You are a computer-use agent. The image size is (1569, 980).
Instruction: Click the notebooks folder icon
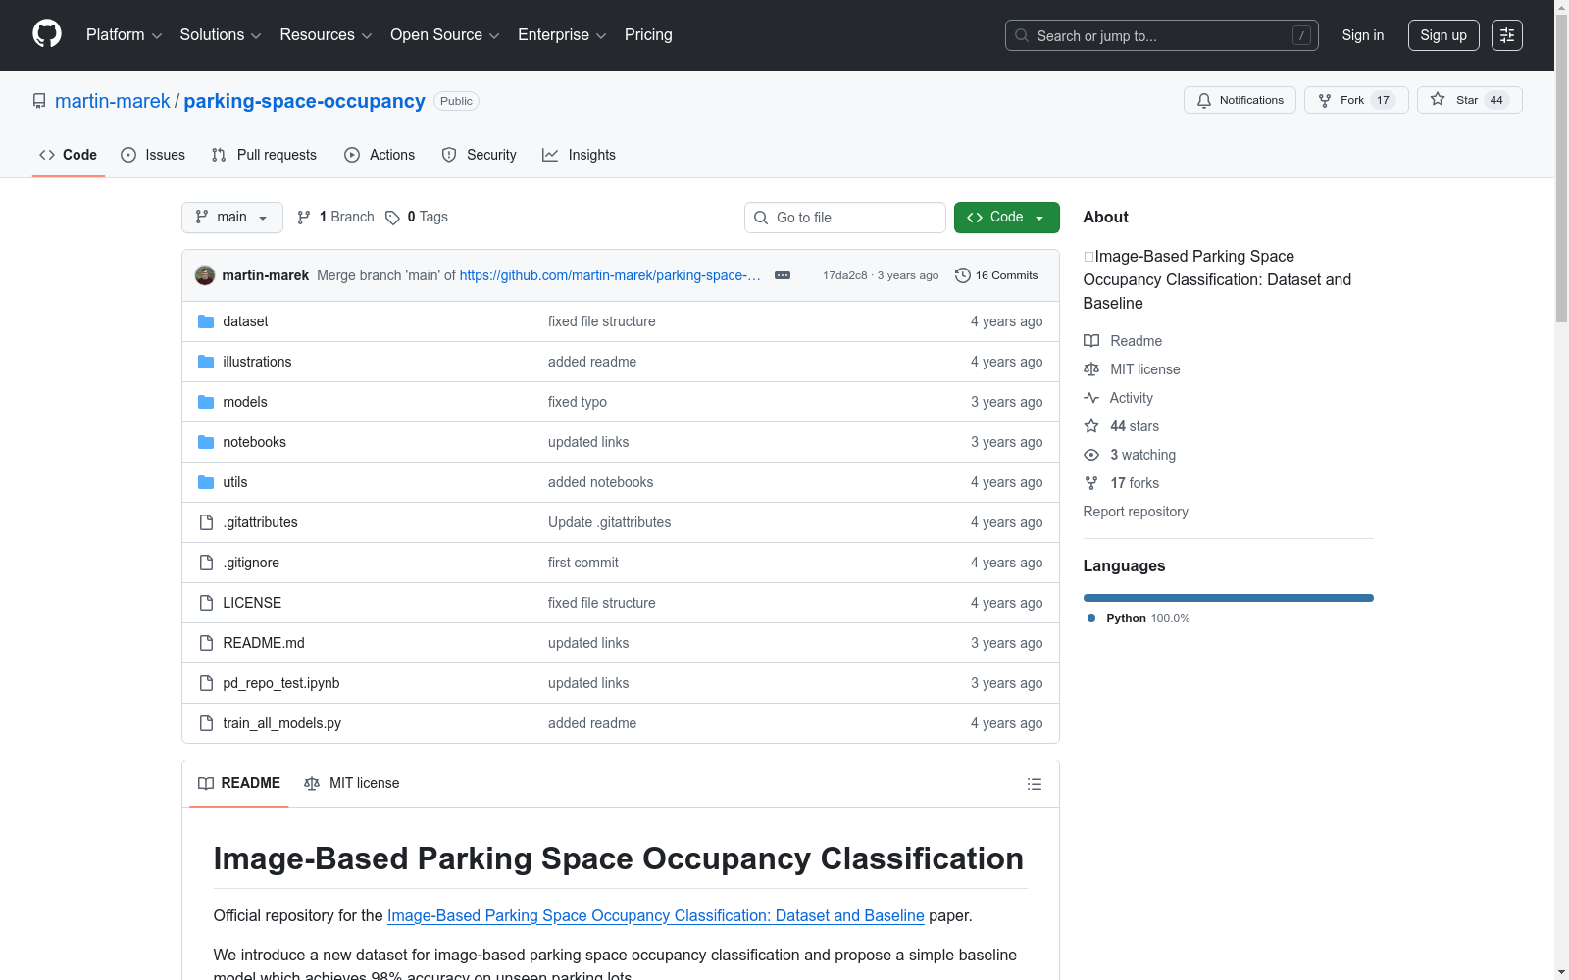click(206, 442)
